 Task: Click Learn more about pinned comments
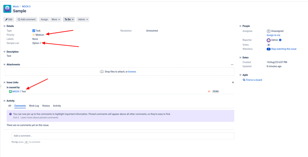tap(39, 118)
